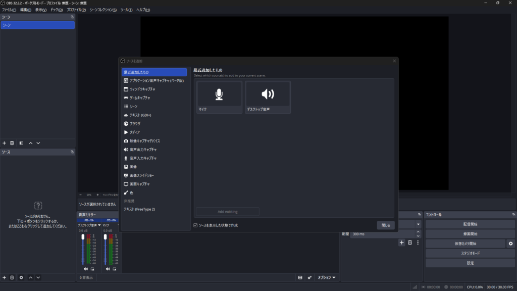This screenshot has height=291, width=517.
Task: Switch audio mixer layout icon
Action: [x=300, y=277]
